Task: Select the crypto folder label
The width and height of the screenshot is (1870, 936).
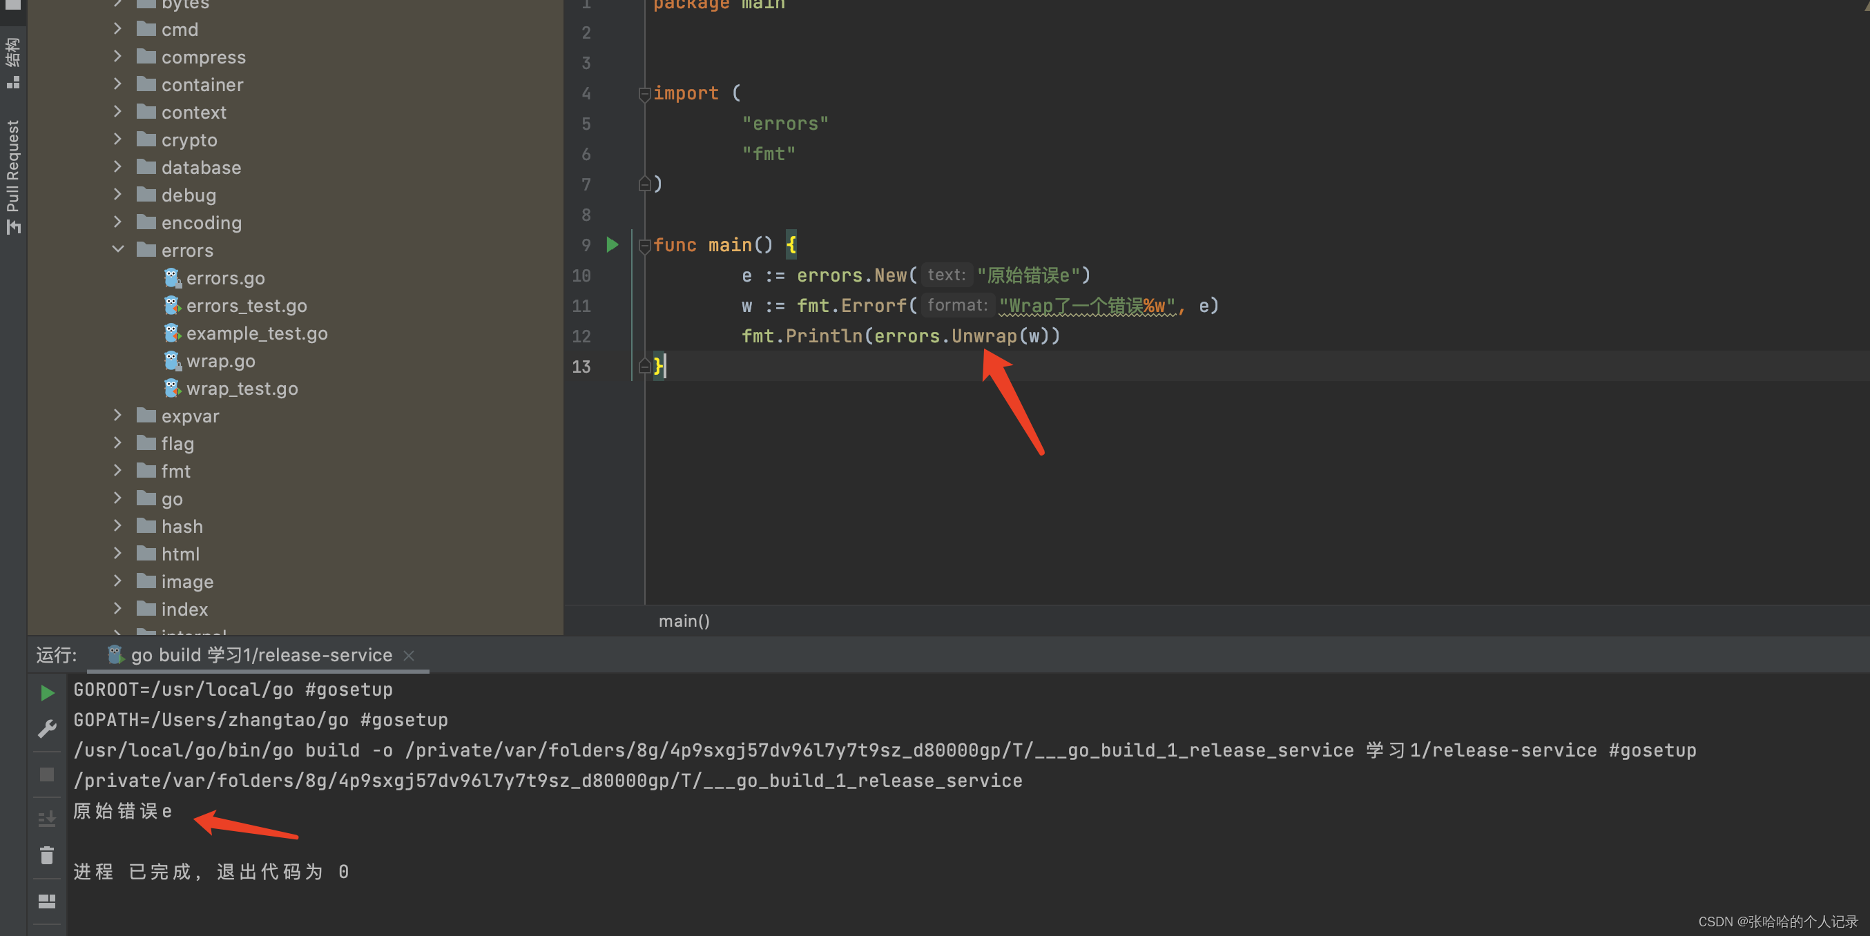Action: (x=189, y=140)
